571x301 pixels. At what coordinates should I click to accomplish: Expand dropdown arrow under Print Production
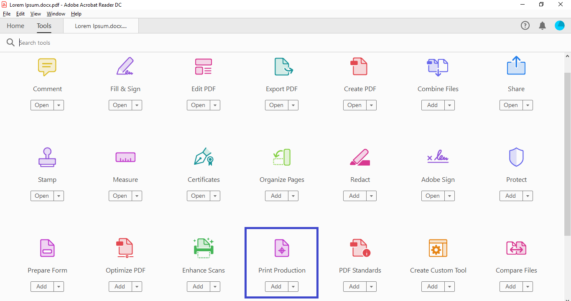(293, 287)
